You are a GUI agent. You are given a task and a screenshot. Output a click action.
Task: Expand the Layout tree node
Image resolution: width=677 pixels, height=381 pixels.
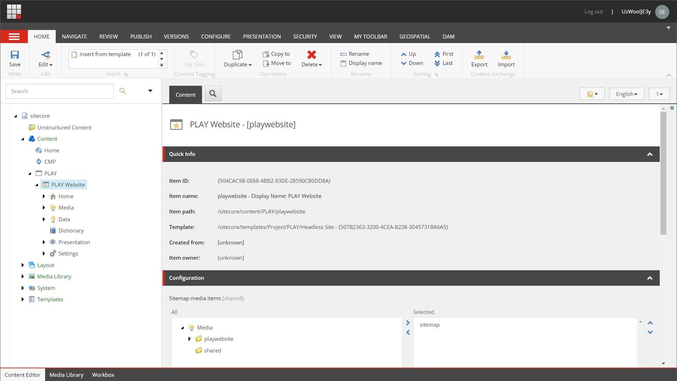pyautogui.click(x=23, y=265)
